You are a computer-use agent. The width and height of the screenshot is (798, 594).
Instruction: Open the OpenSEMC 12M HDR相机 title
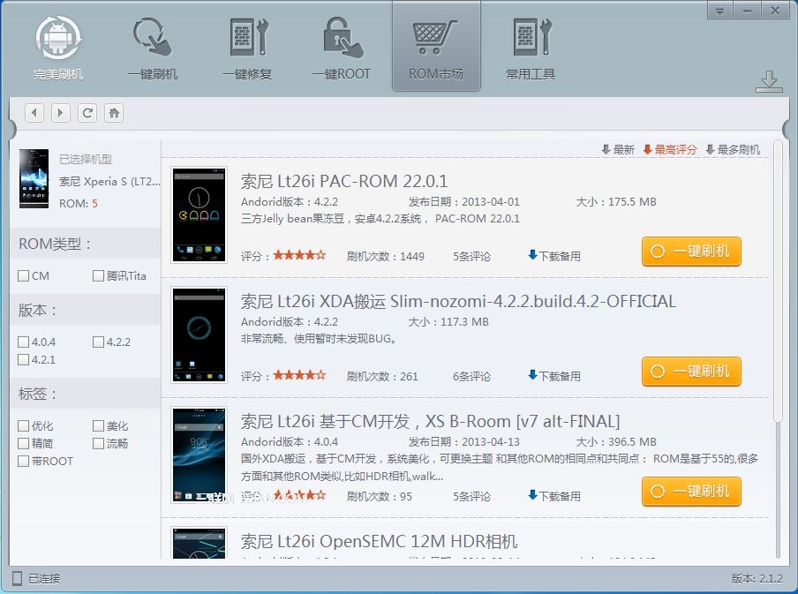380,542
